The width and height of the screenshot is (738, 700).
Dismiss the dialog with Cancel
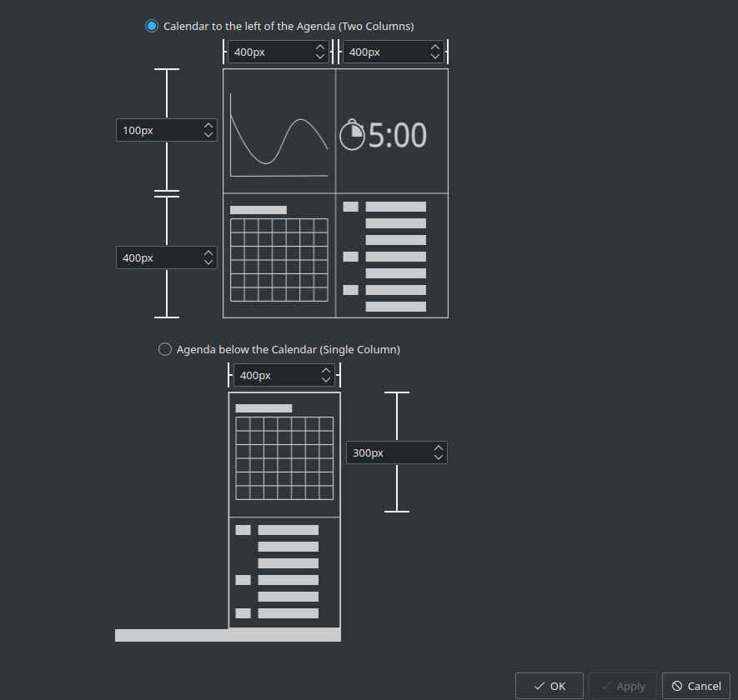tap(696, 686)
